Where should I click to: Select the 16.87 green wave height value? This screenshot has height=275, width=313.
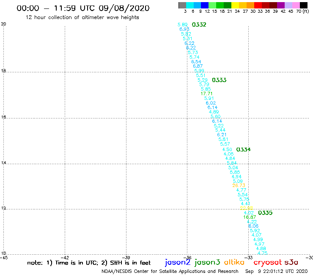coord(250,217)
